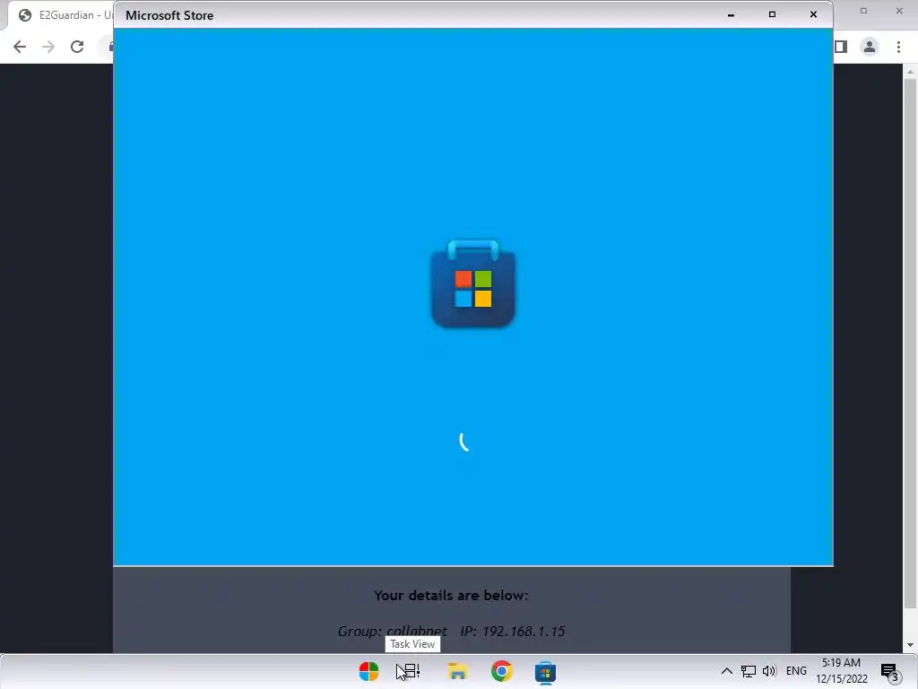Click the Microsoft Store title bar text
The width and height of the screenshot is (918, 689).
coord(169,15)
